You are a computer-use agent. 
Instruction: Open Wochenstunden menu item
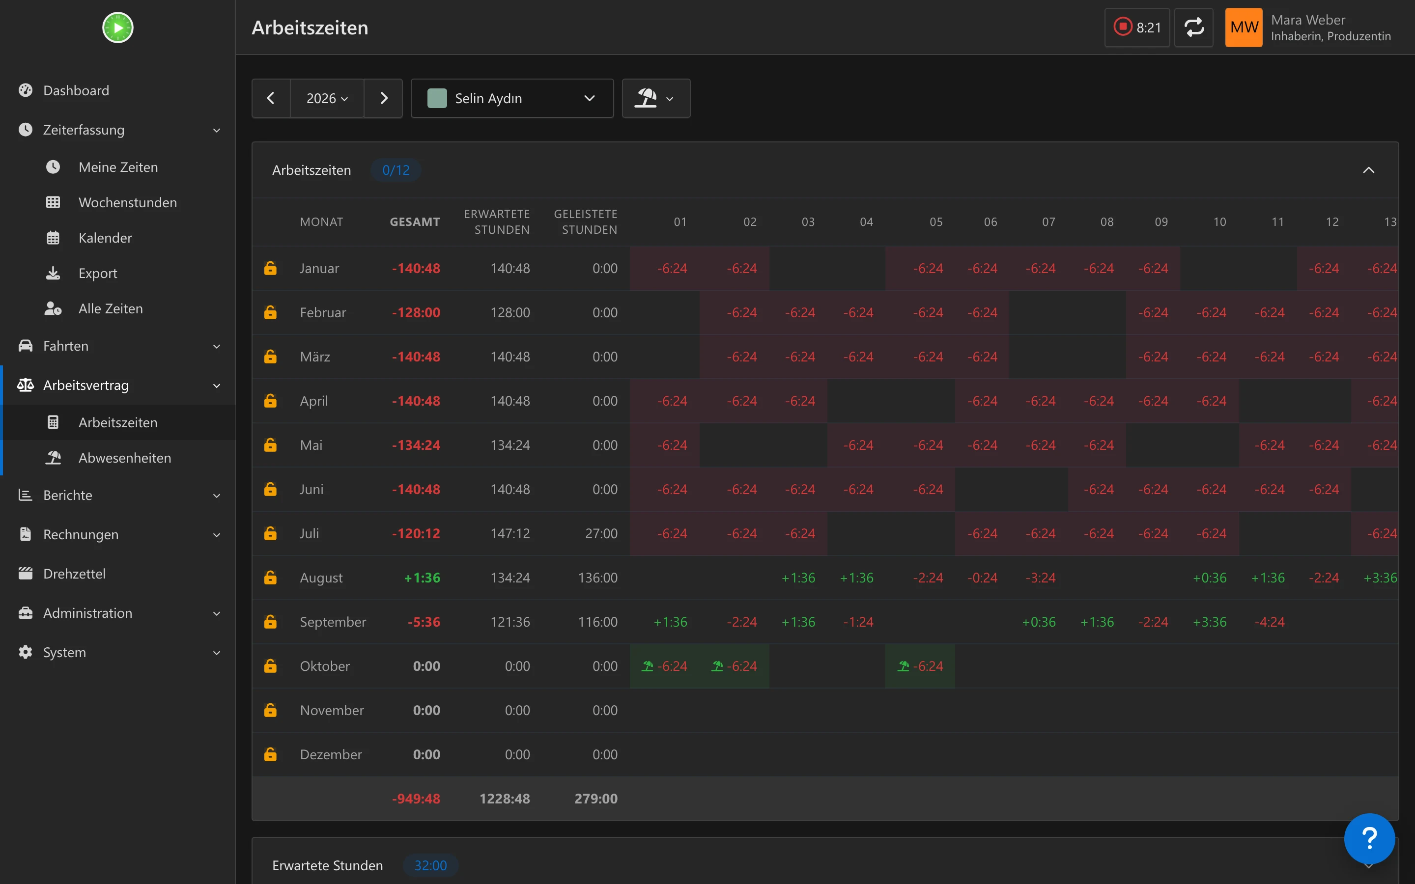[118, 202]
